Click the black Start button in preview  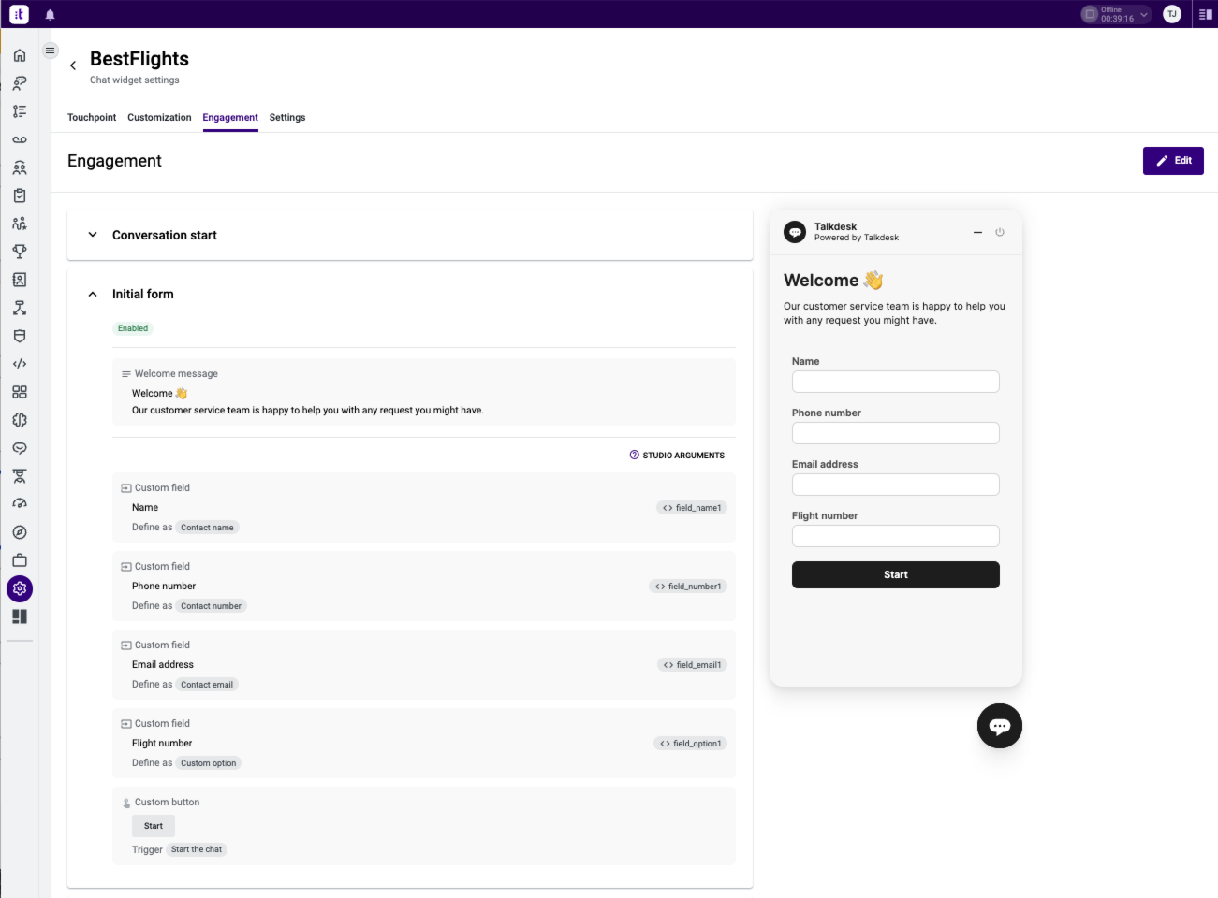pos(896,574)
